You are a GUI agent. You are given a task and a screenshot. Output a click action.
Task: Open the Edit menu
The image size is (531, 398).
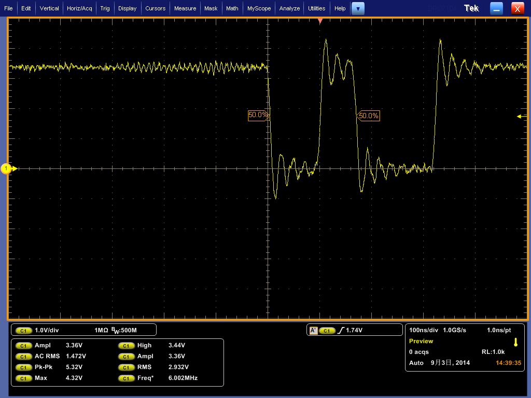click(x=26, y=8)
